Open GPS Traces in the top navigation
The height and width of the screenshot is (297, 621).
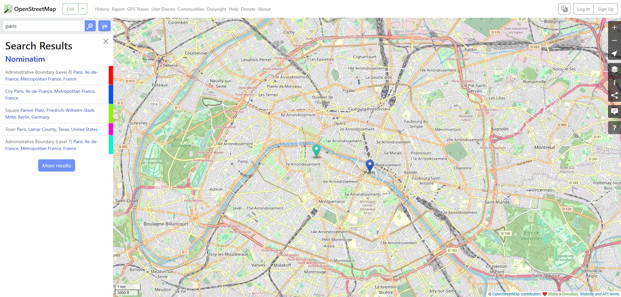138,9
